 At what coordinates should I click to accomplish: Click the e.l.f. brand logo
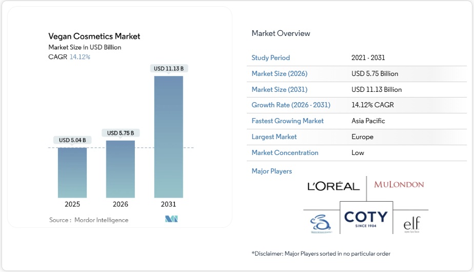411,223
